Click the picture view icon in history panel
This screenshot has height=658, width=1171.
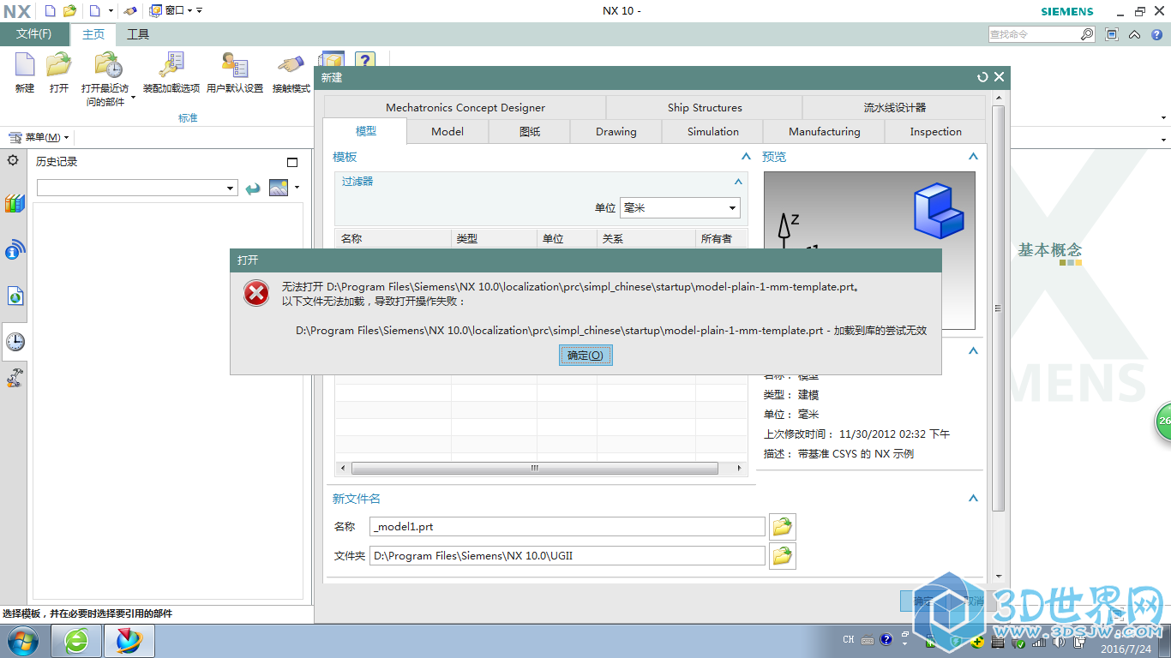[x=279, y=188]
